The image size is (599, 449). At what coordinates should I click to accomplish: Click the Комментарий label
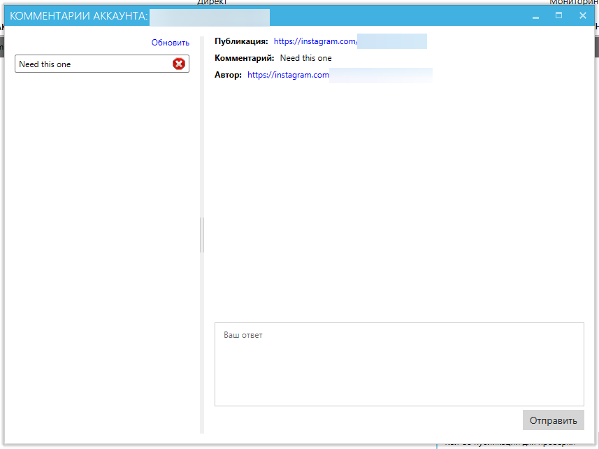pyautogui.click(x=244, y=58)
